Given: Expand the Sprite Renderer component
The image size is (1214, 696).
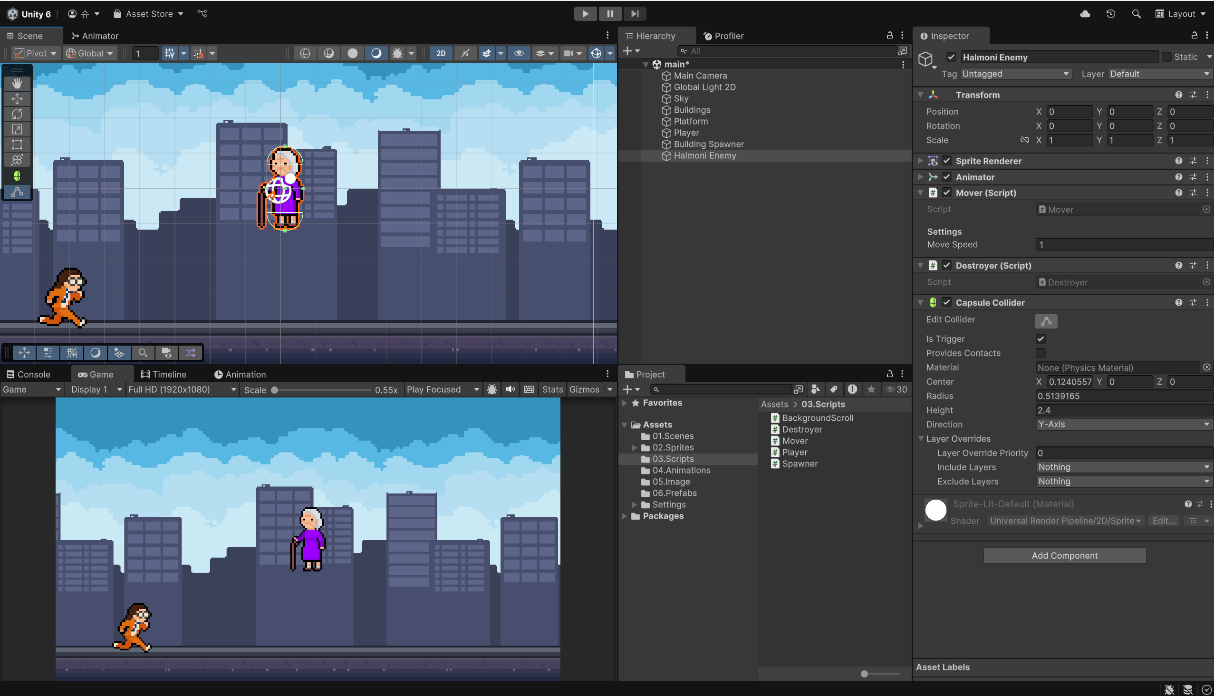Looking at the screenshot, I should tap(920, 161).
